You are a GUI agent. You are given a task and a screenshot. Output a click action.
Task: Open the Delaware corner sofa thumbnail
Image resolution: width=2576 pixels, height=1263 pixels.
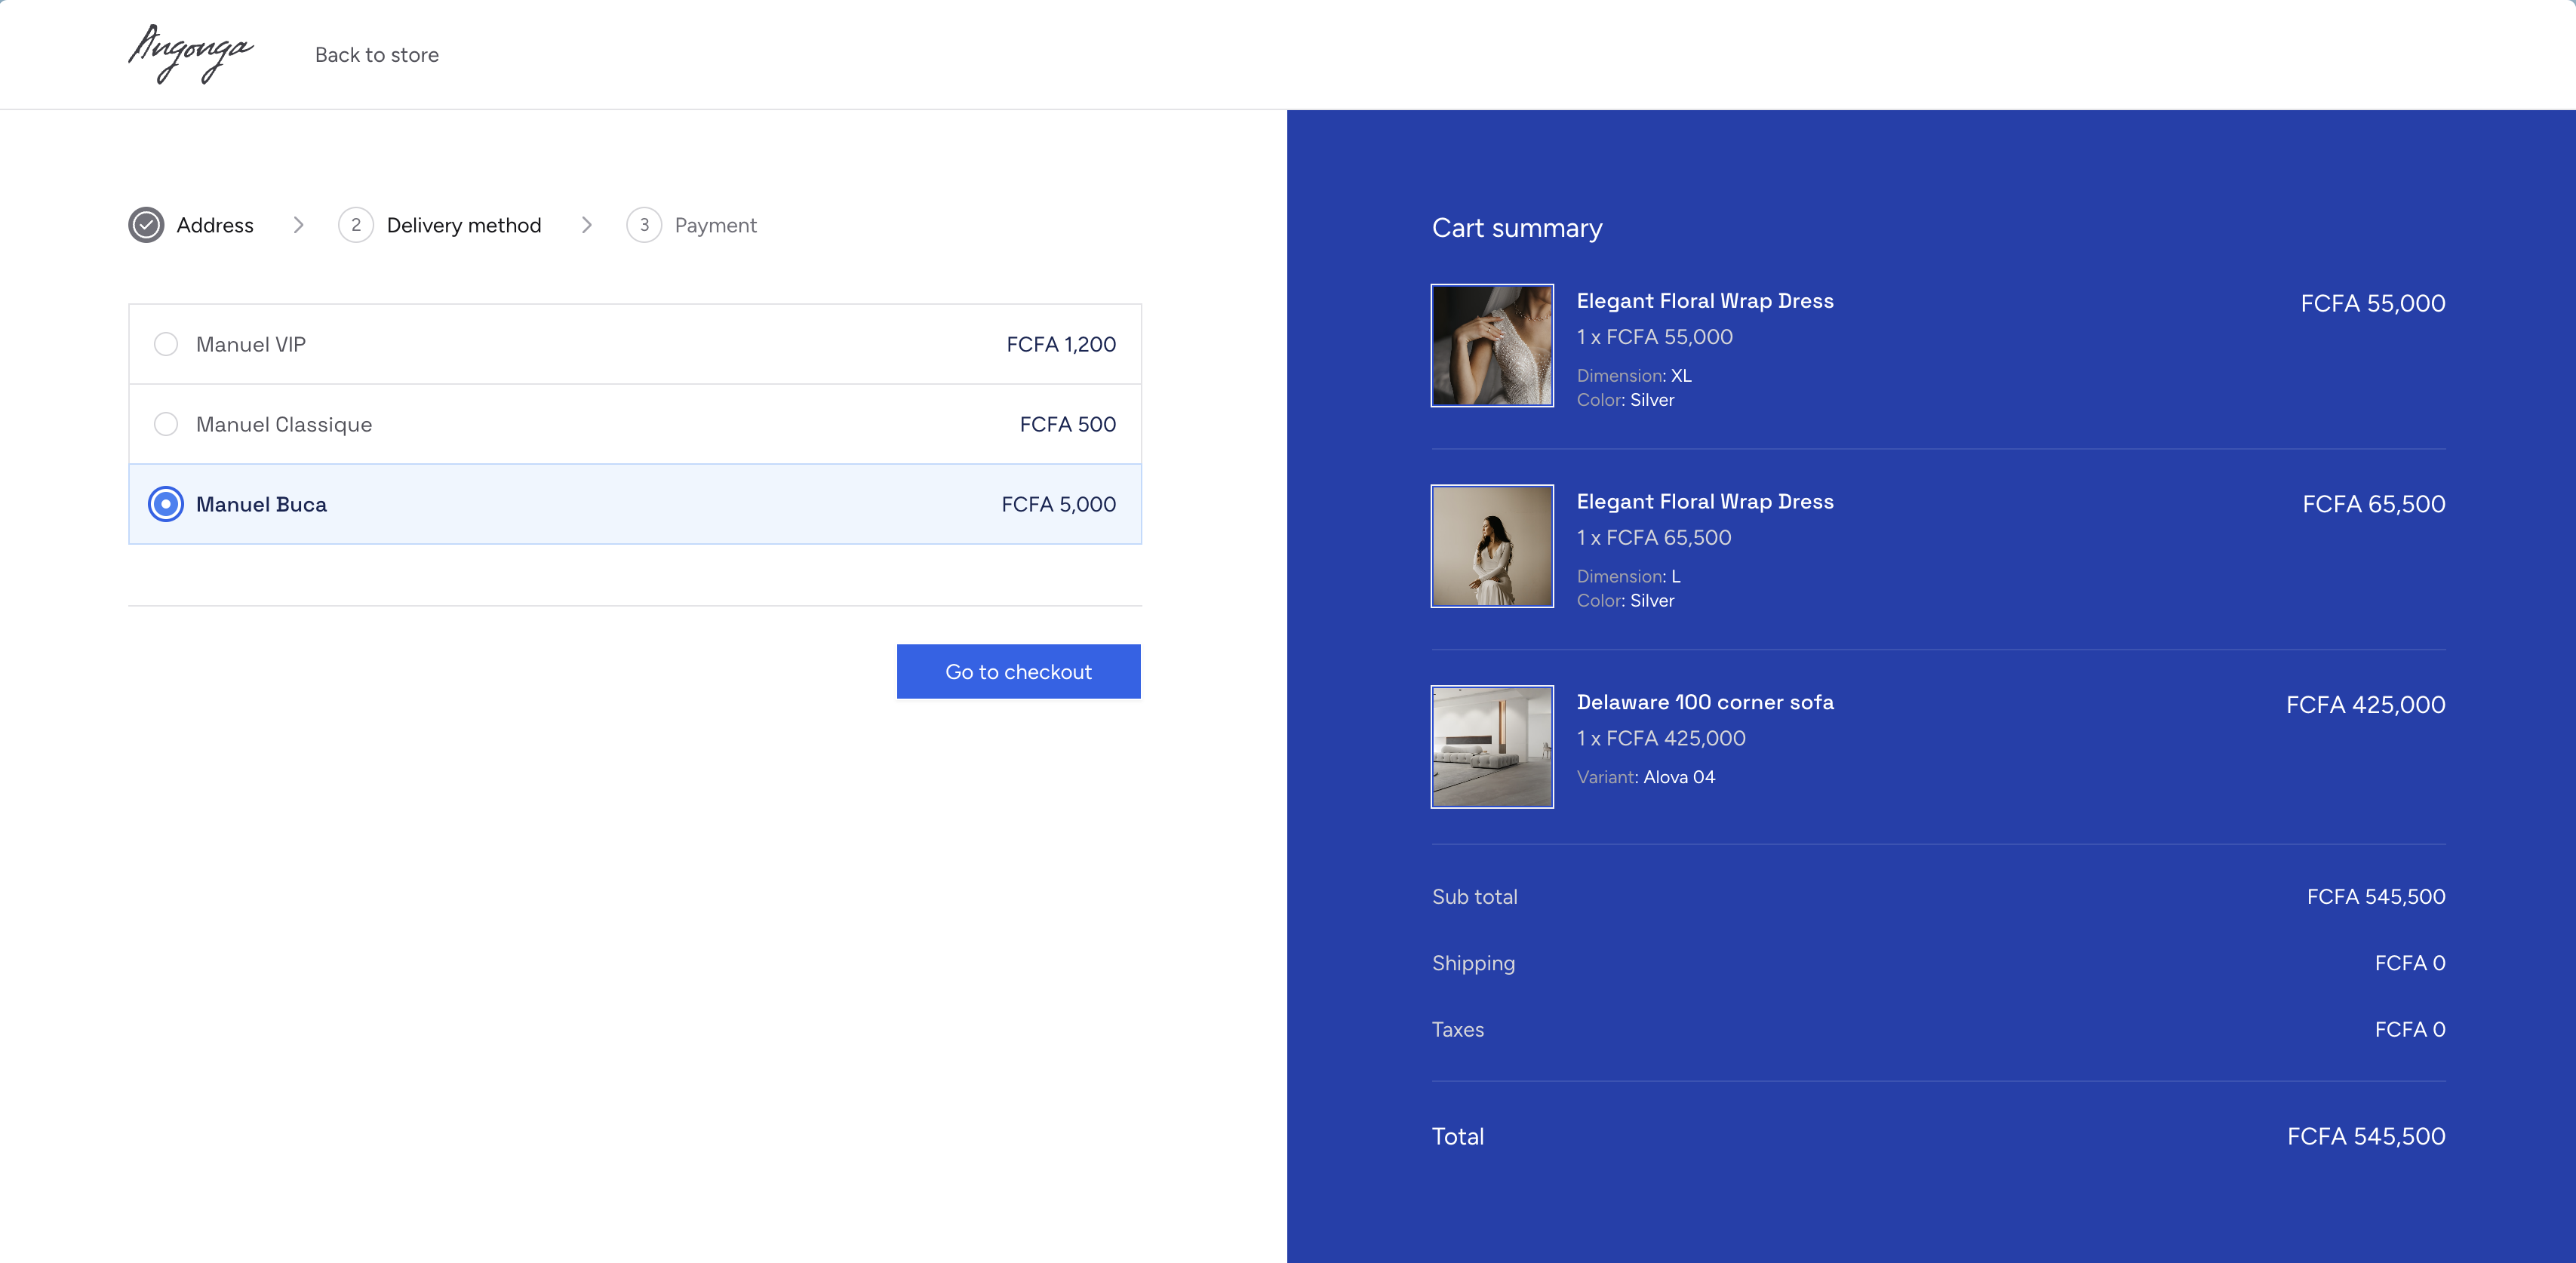(x=1492, y=746)
